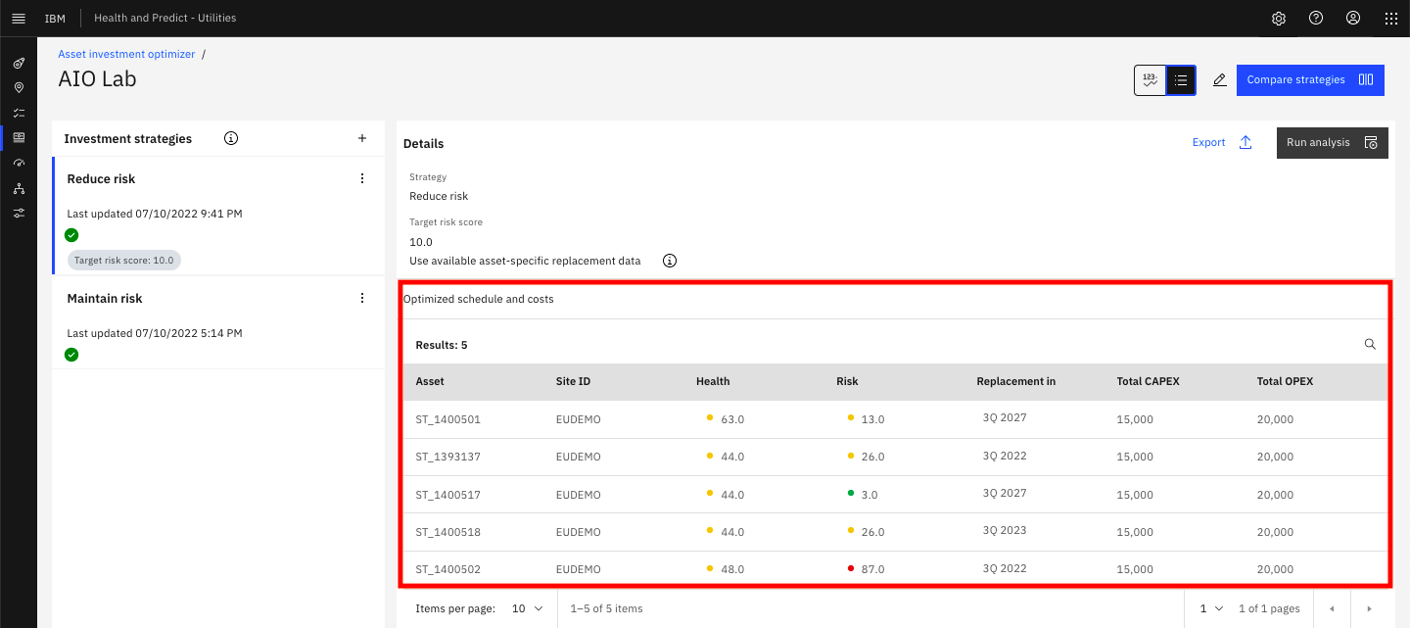Click the Run analysis button
Viewport: 1410px width, 628px height.
1332,143
